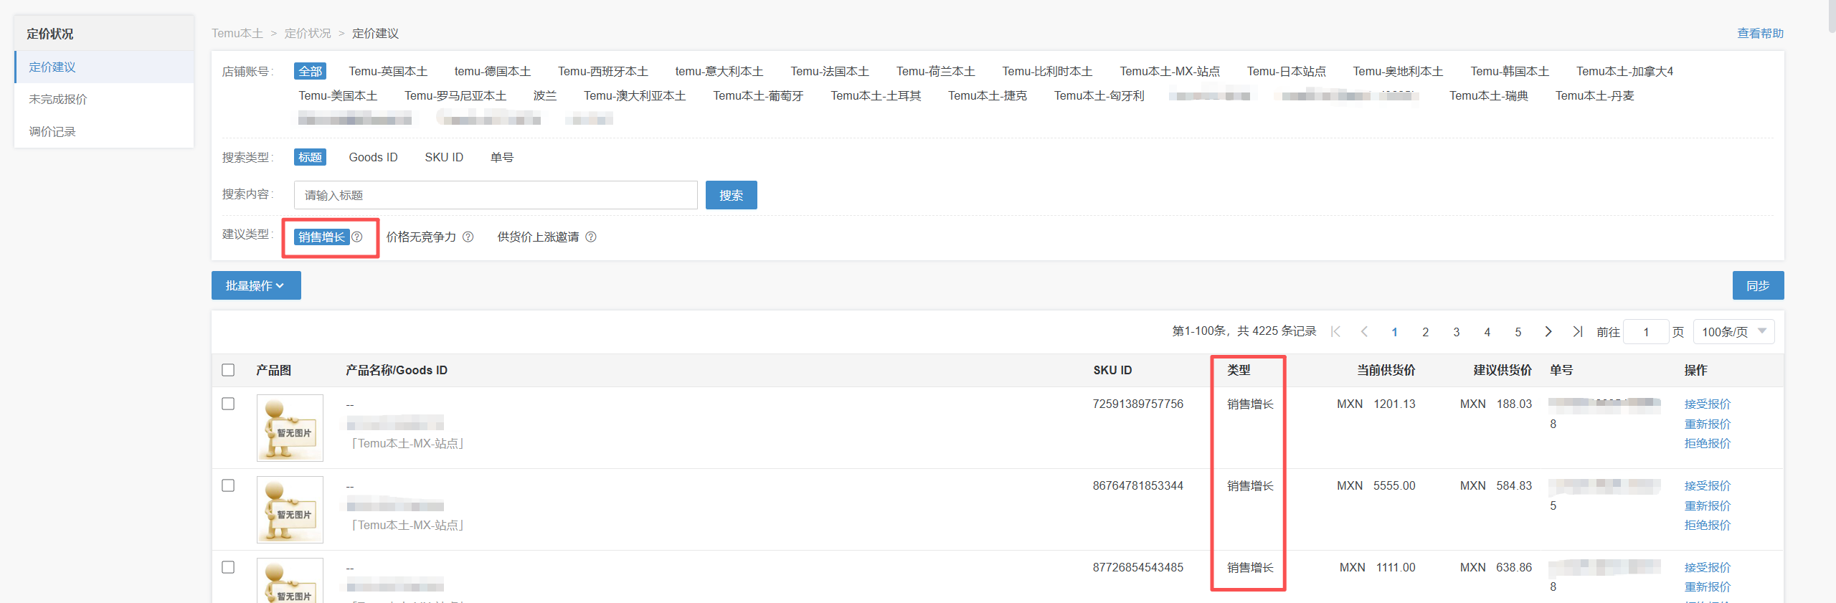
Task: Open help icon next to 供货价上涨邀请
Action: 591,237
